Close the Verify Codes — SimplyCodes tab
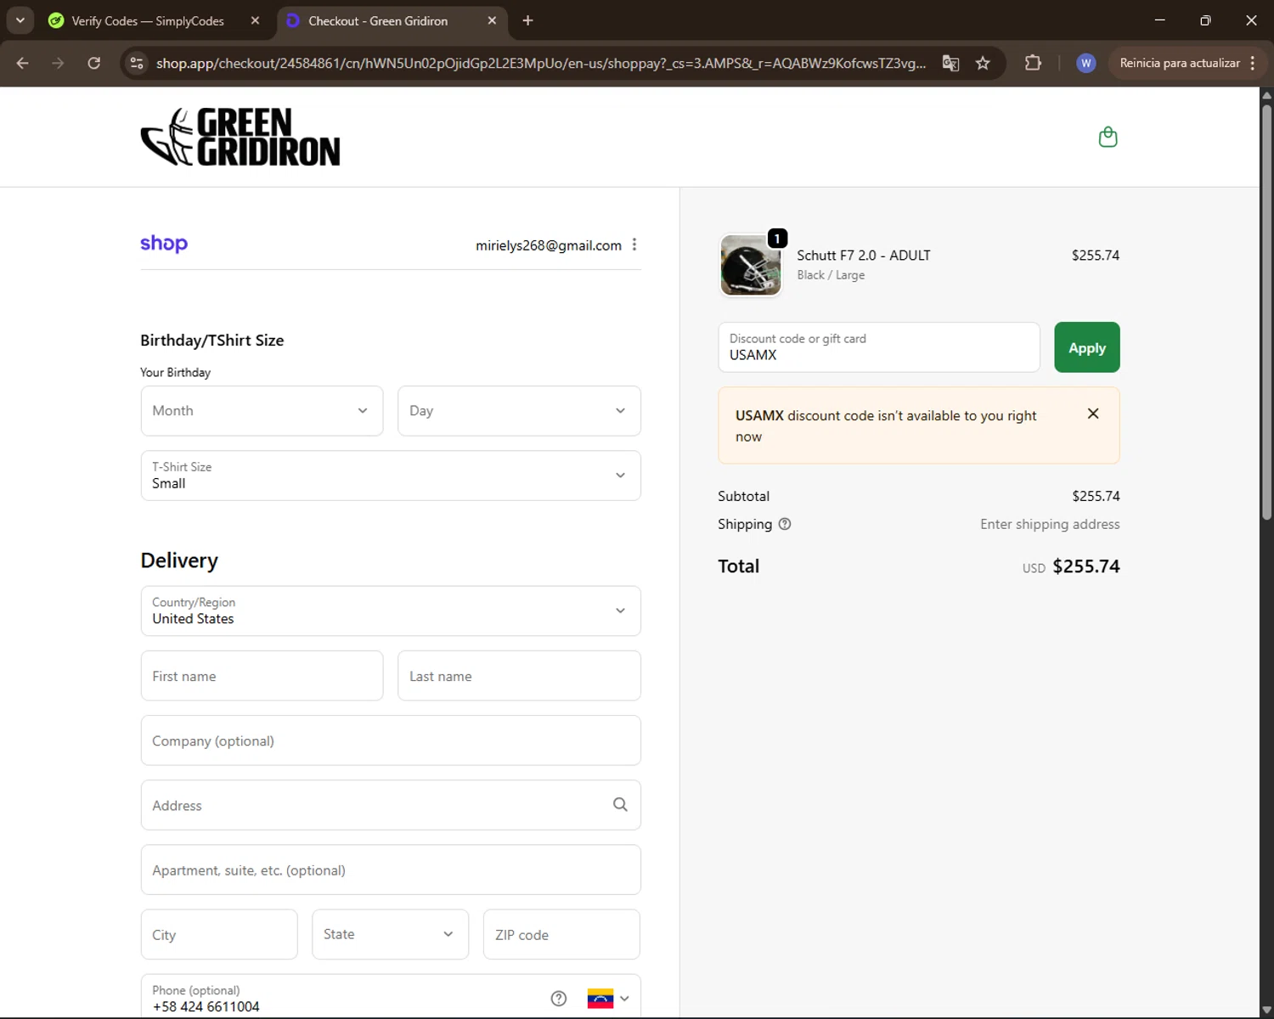Viewport: 1274px width, 1019px height. click(255, 20)
